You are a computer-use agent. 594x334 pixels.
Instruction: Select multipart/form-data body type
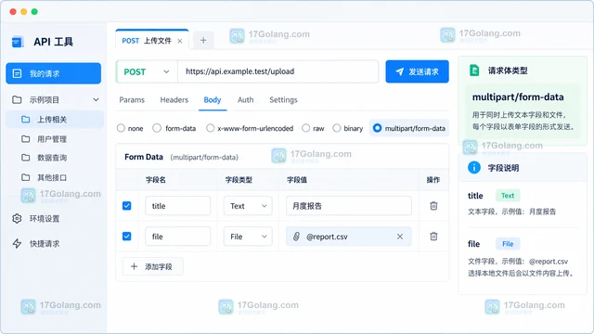coord(378,128)
